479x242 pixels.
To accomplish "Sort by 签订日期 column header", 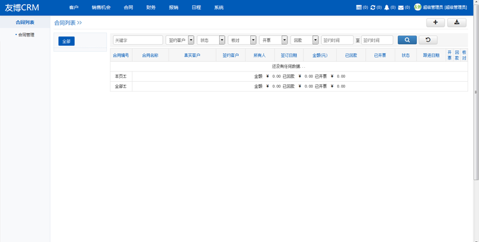I will pos(289,56).
